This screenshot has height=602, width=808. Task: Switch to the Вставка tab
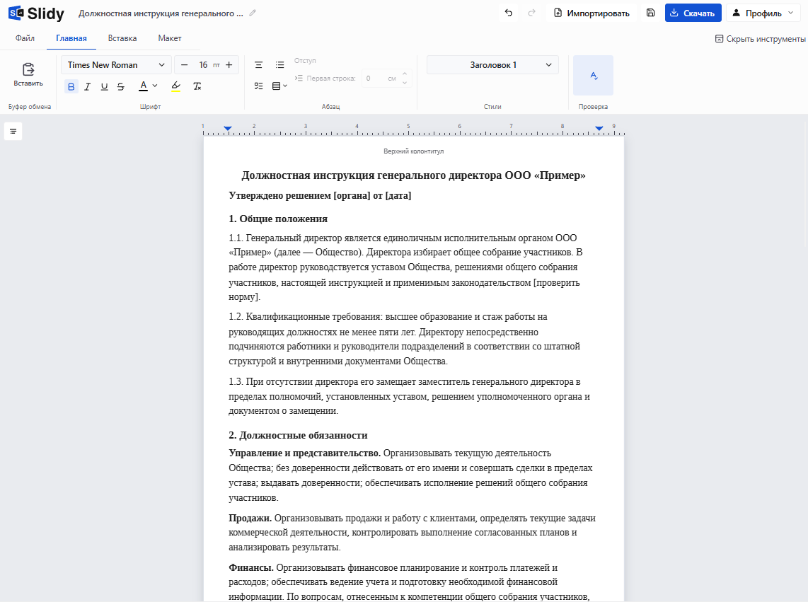[x=122, y=38]
